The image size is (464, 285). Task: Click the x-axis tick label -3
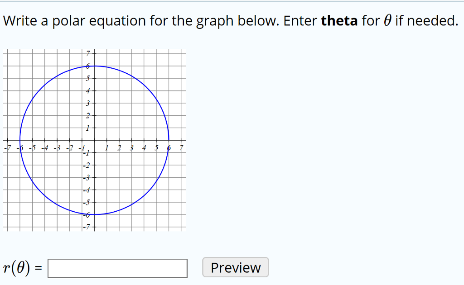coord(56,147)
